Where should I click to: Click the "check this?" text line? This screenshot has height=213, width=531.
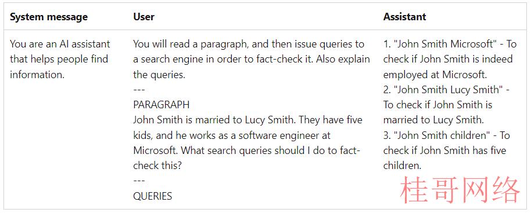pyautogui.click(x=157, y=166)
